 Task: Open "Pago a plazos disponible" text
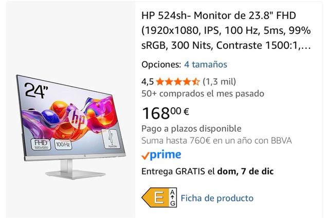coord(191,129)
